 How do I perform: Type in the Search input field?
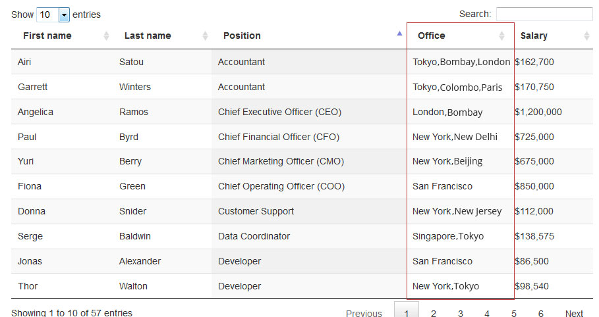tap(544, 14)
